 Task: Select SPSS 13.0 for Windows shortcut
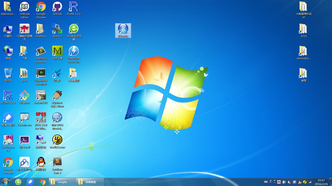point(41,121)
